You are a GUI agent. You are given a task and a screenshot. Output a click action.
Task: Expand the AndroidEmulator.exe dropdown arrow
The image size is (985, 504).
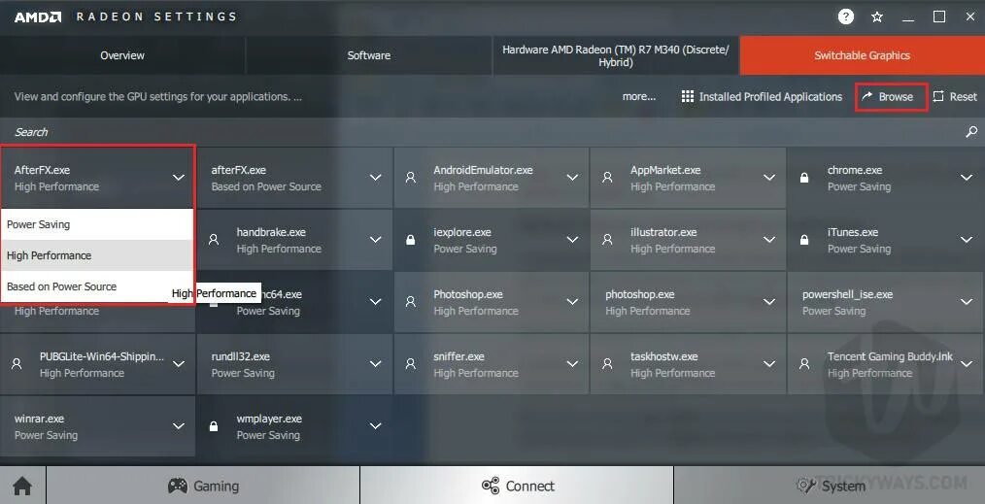click(x=572, y=178)
